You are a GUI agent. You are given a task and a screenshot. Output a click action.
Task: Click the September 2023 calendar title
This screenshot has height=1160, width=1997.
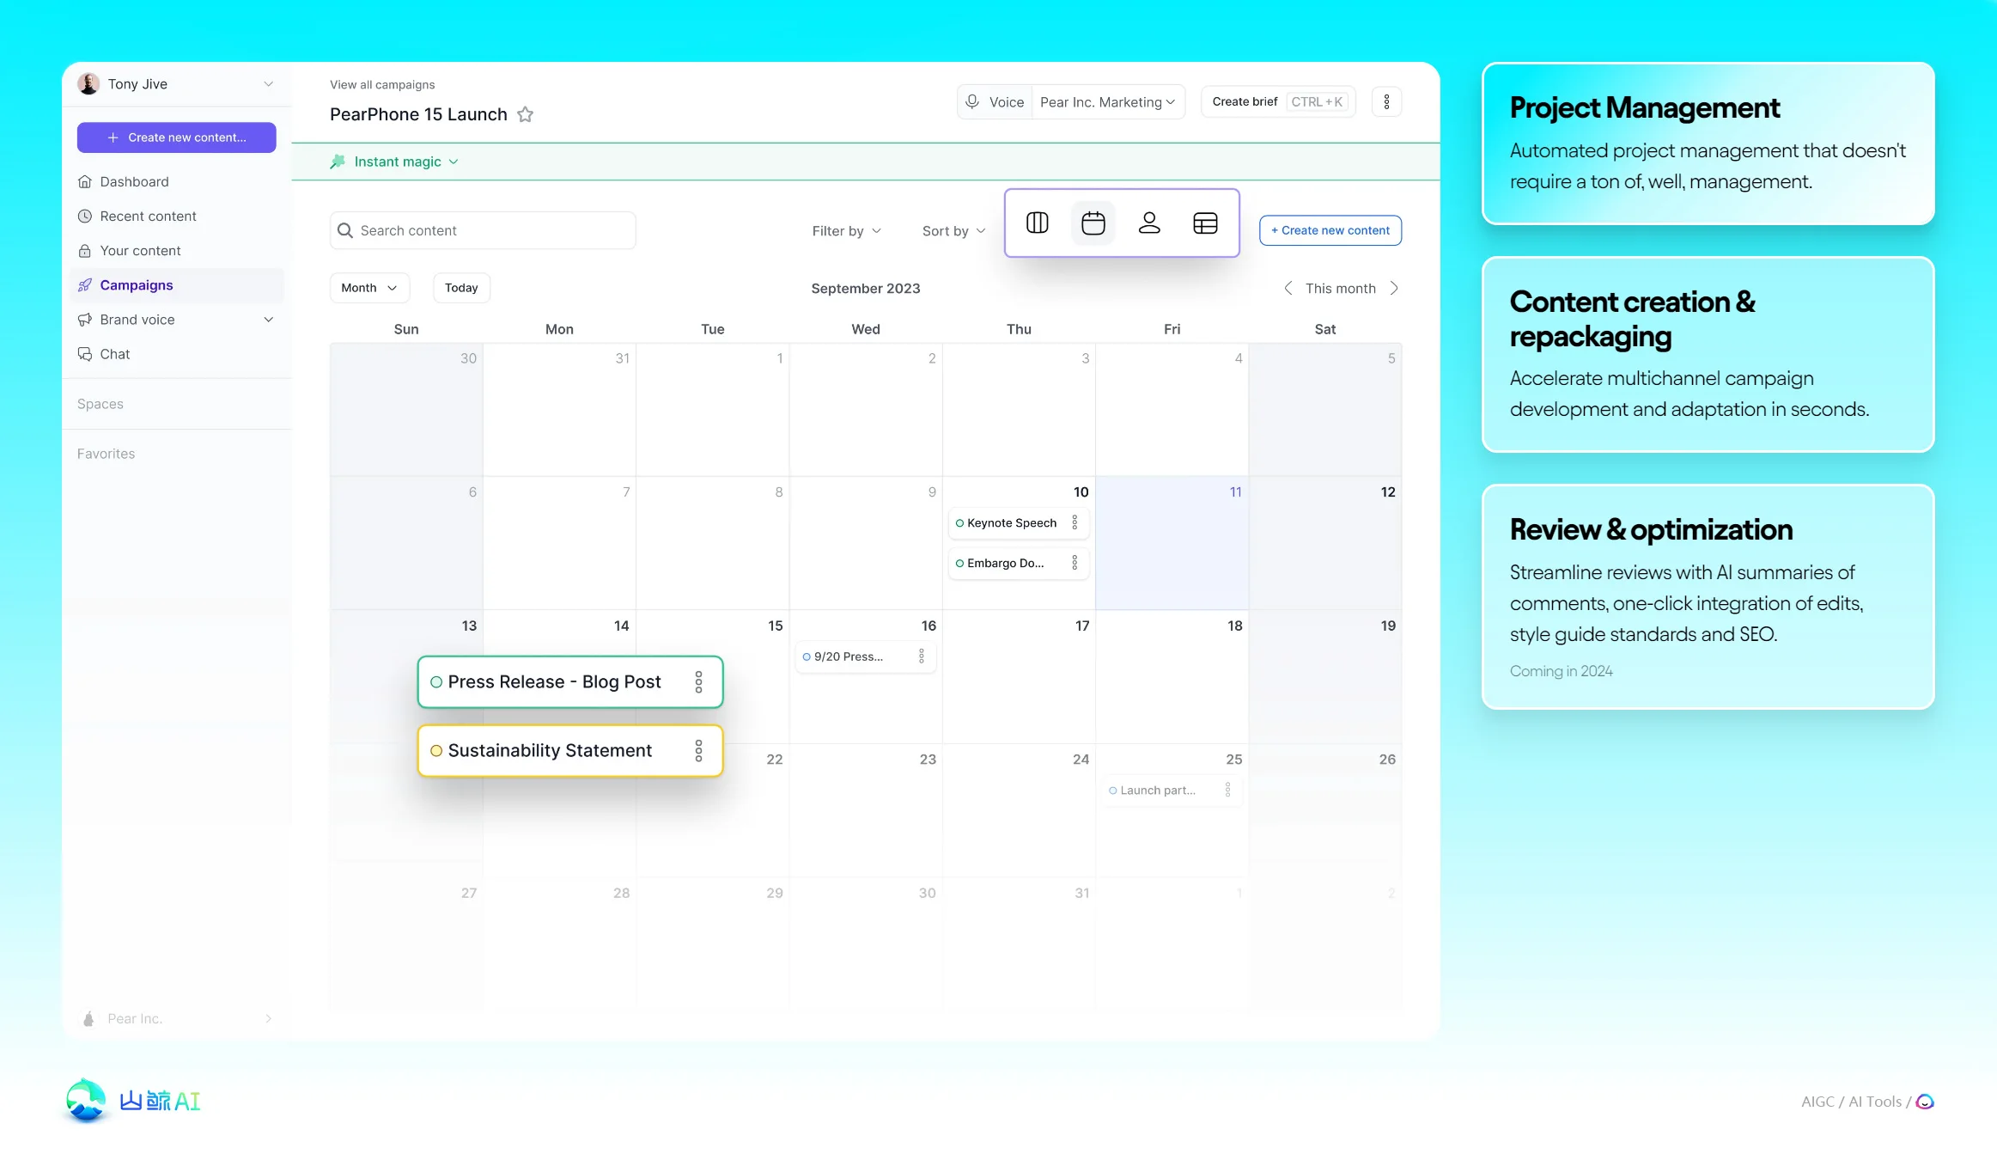pyautogui.click(x=866, y=289)
